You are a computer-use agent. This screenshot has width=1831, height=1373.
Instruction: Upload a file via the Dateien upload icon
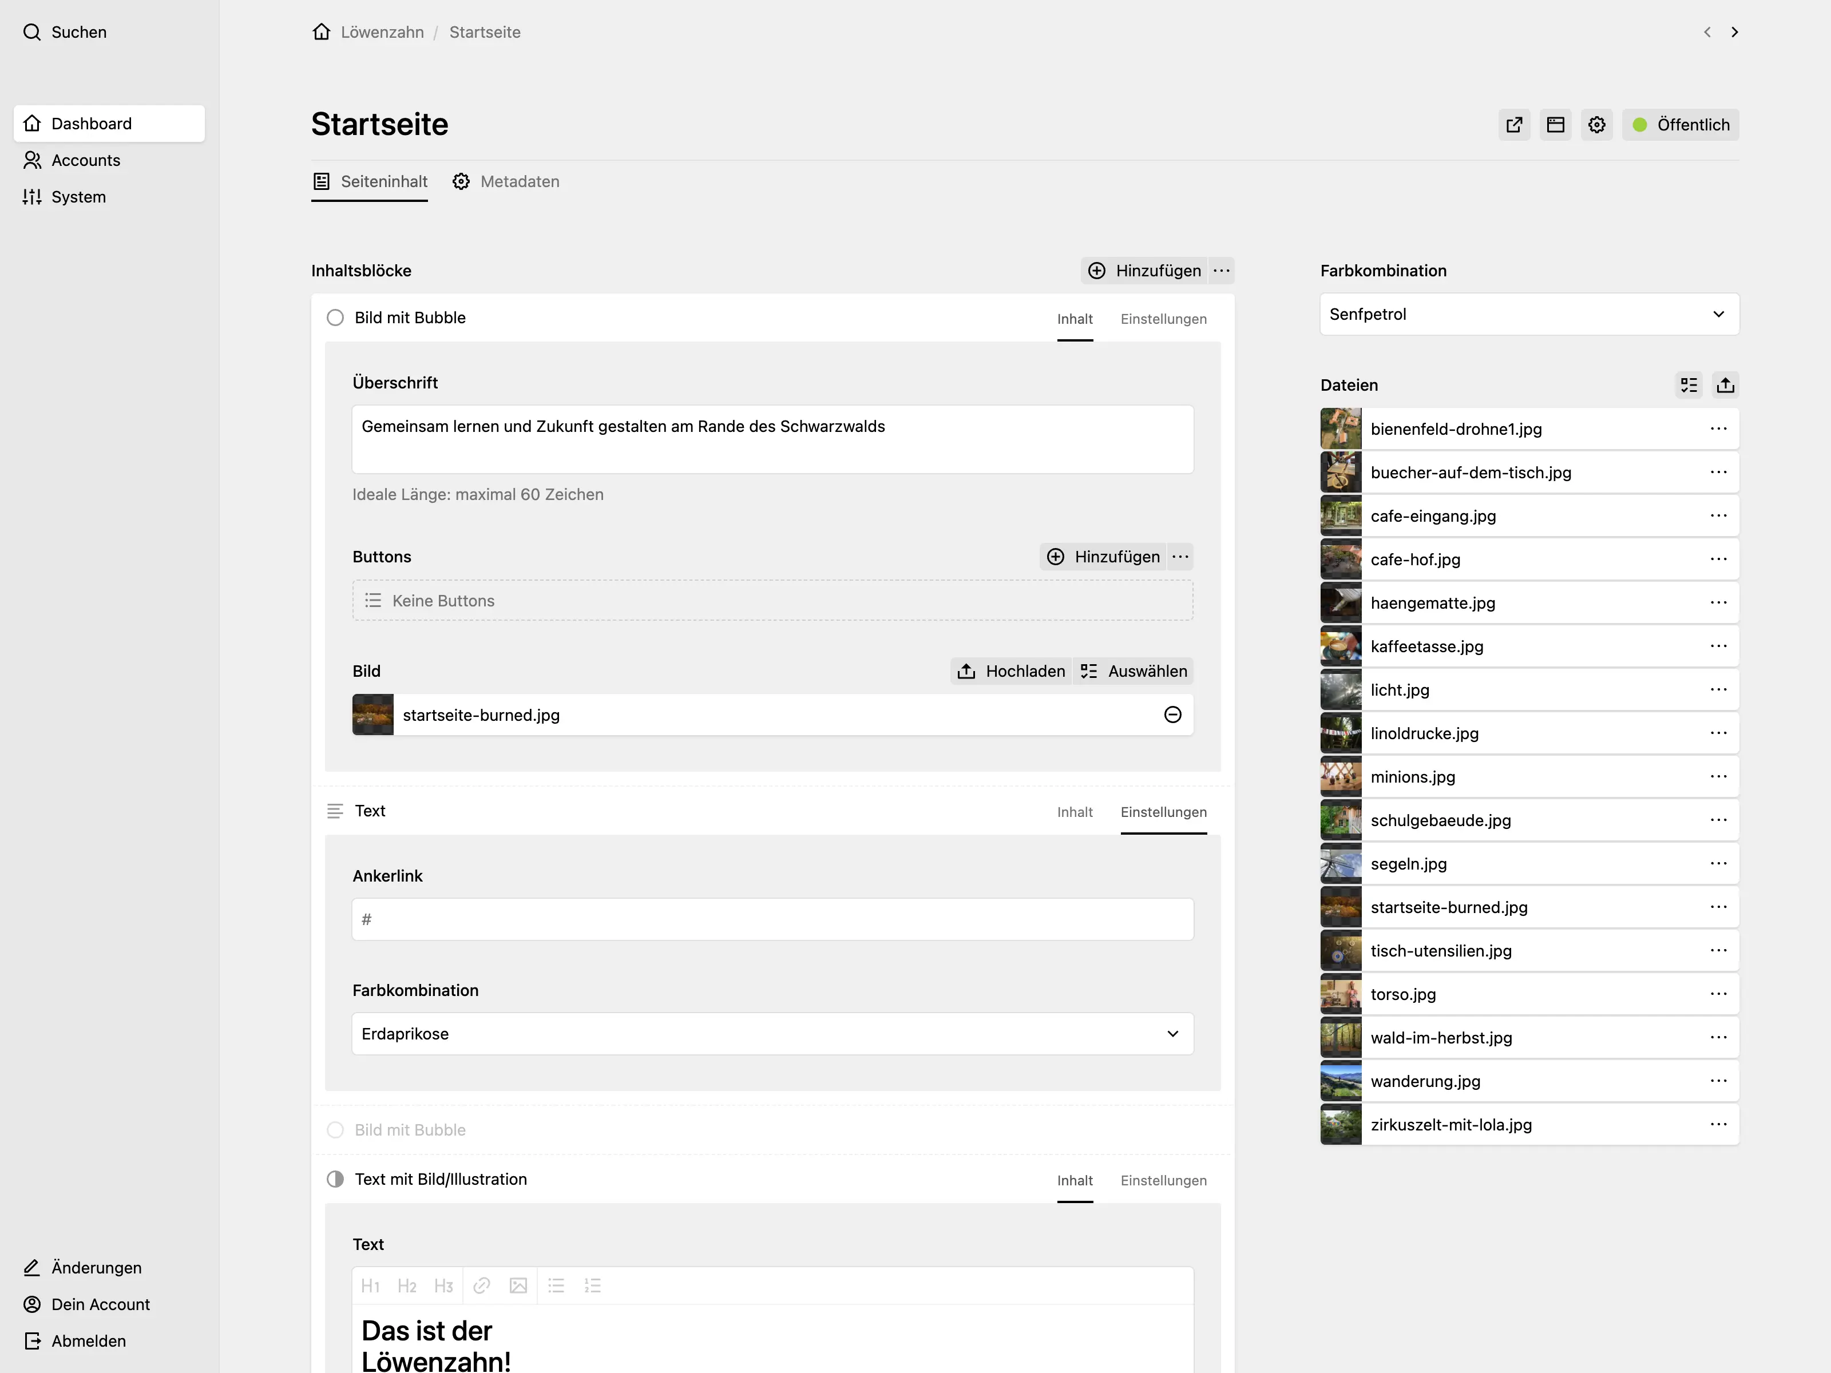pos(1726,385)
